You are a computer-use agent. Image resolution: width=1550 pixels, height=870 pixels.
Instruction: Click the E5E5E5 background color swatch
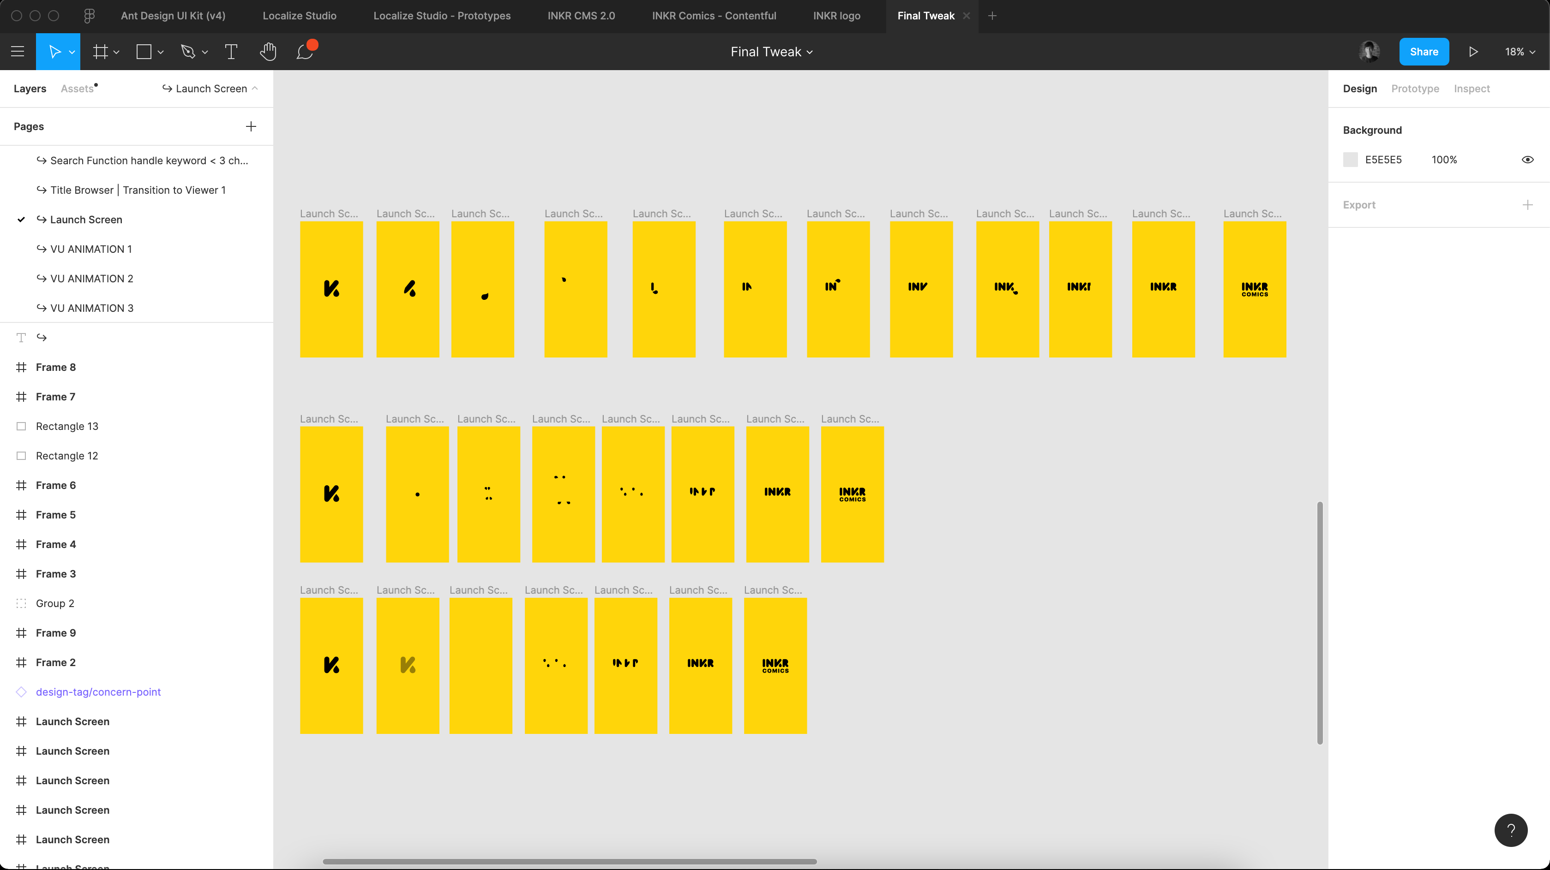[1350, 159]
